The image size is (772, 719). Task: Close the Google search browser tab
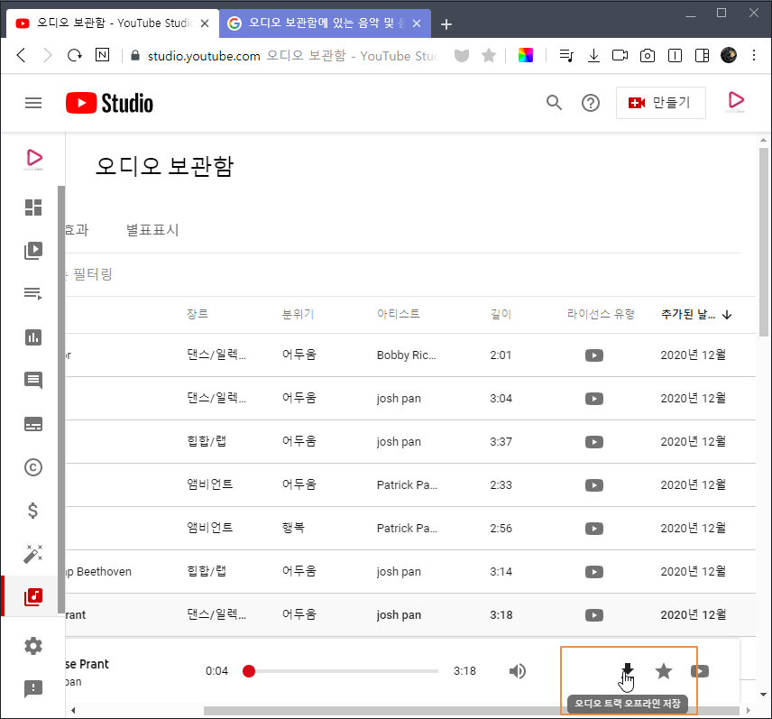417,23
